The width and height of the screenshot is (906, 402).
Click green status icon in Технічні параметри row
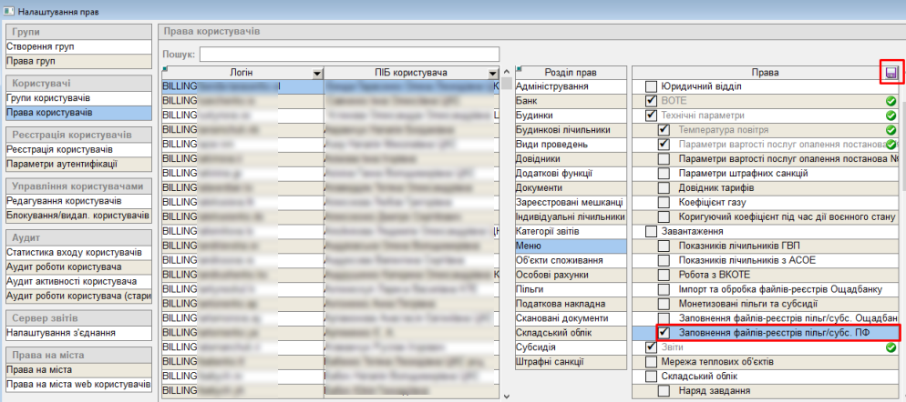pos(891,116)
